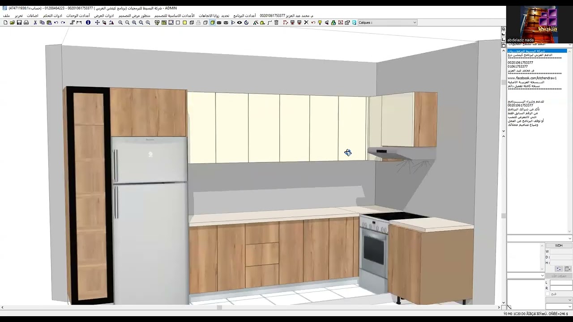Image resolution: width=573 pixels, height=322 pixels.
Task: Save the kitchen design with the floppy icon
Action: [19, 22]
